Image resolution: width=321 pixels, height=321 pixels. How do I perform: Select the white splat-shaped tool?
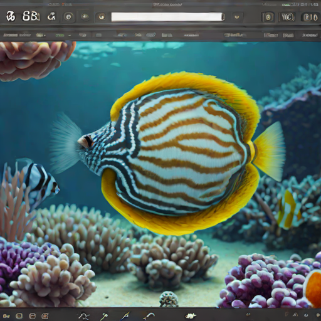(x=191, y=315)
